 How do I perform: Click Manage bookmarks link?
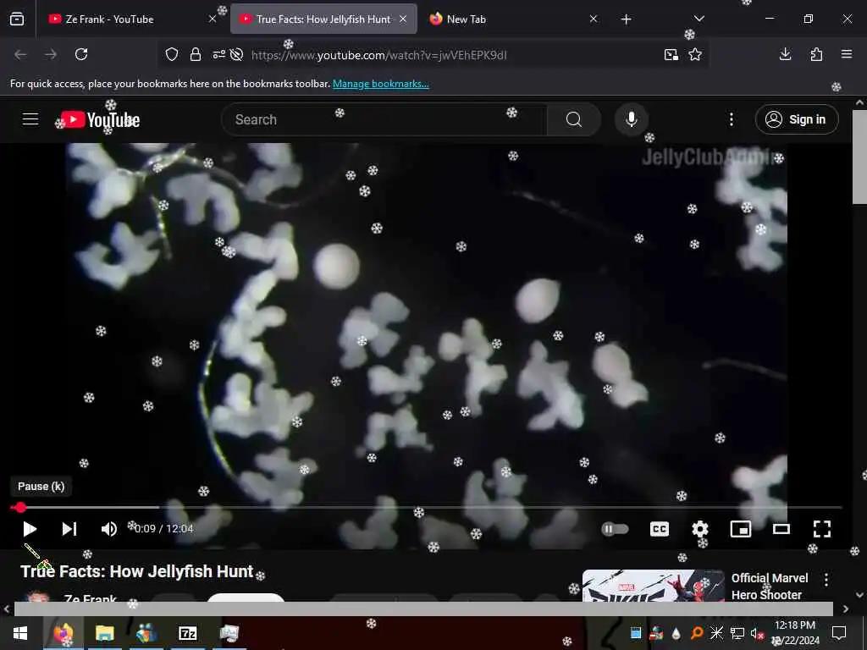[x=380, y=84]
